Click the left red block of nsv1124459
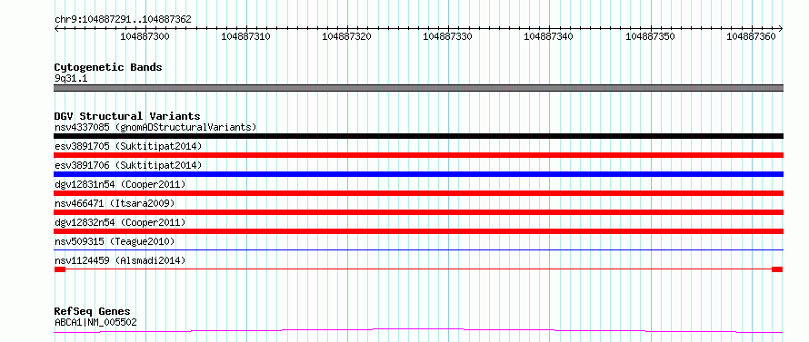Viewport: 809px width, 342px height. [x=60, y=269]
